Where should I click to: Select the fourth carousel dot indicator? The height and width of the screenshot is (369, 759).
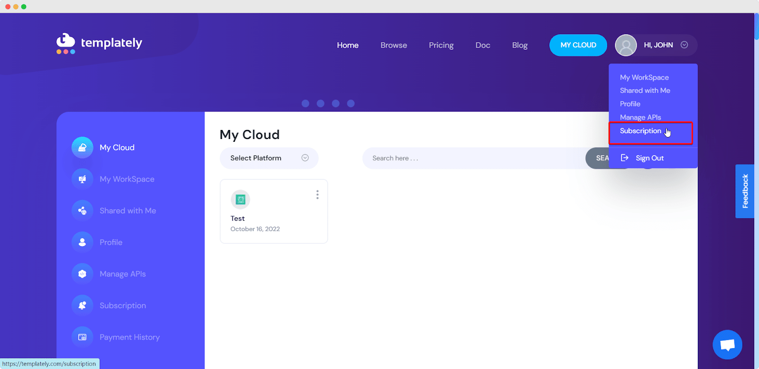click(x=351, y=103)
